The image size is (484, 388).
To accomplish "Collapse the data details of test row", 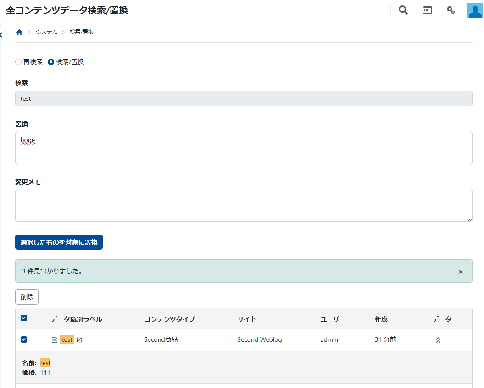I will click(438, 340).
